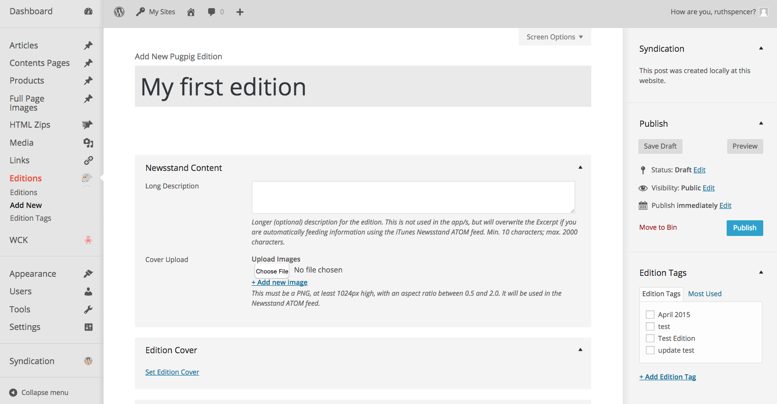
Task: Click the user avatar icon
Action: (x=764, y=12)
